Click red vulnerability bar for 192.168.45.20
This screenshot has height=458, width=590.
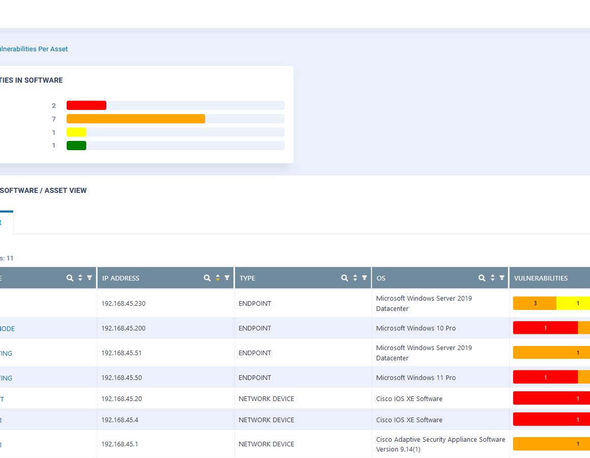click(552, 398)
